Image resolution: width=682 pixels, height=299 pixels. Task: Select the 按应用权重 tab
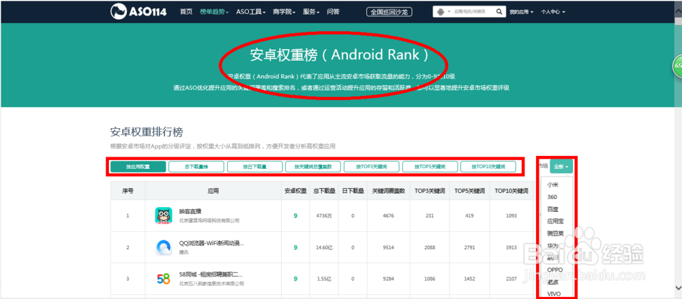pyautogui.click(x=138, y=166)
